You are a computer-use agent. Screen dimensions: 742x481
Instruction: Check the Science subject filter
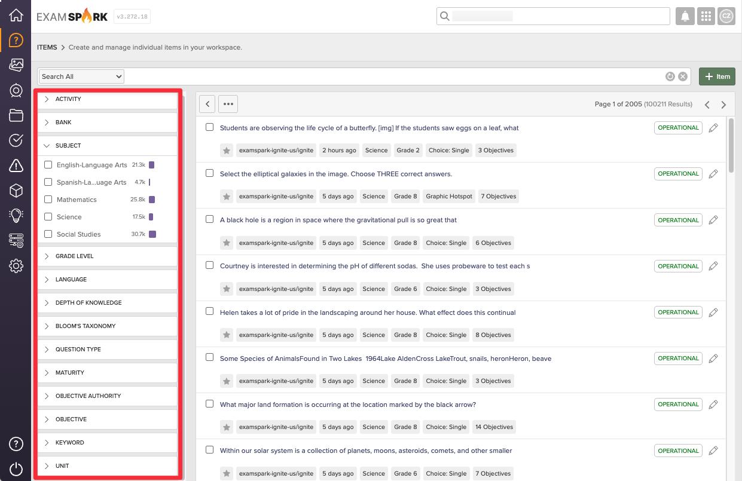pyautogui.click(x=48, y=217)
